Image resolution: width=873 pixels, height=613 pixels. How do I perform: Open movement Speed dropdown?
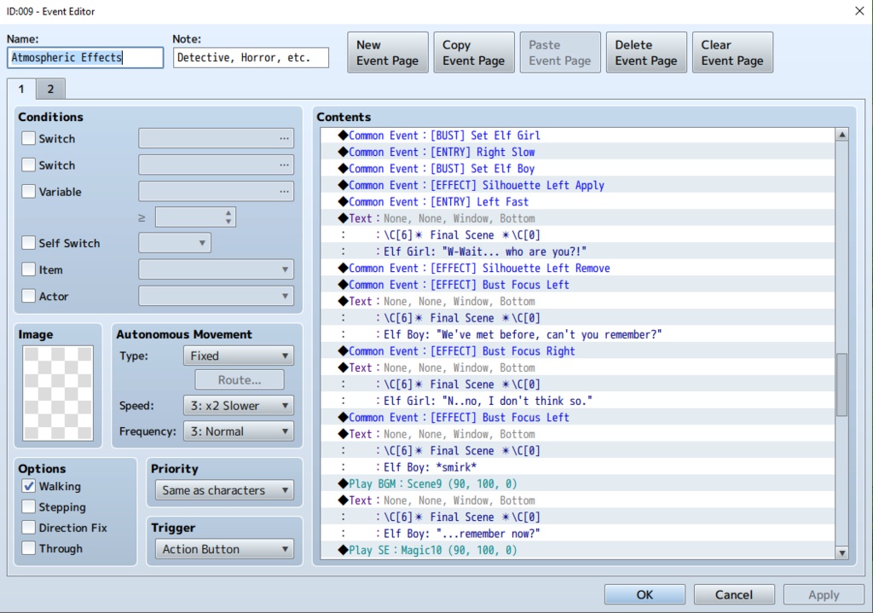239,405
